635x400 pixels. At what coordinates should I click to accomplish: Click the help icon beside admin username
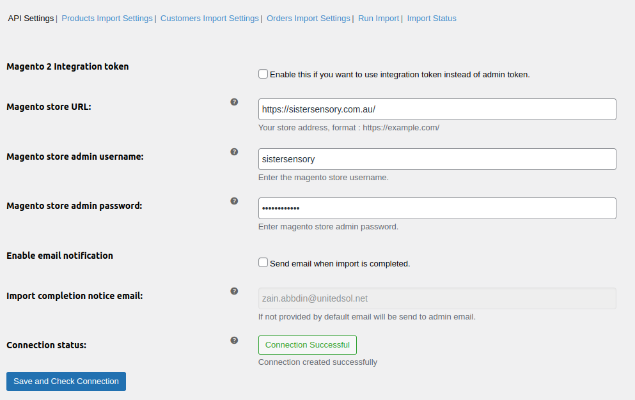234,151
